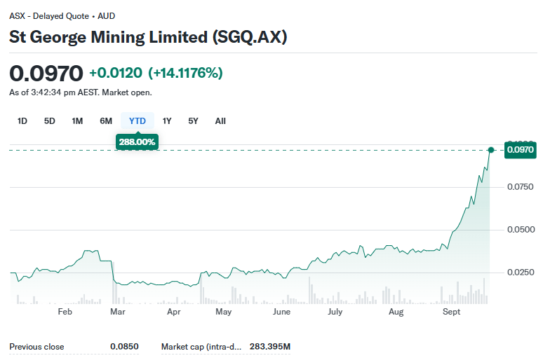Click the Sept label on time axis

pyautogui.click(x=452, y=311)
